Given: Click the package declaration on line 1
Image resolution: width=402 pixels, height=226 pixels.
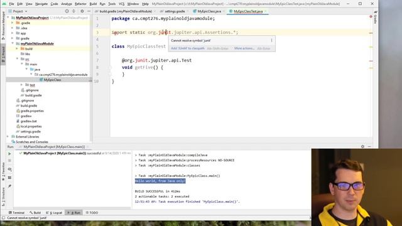Looking at the screenshot, I should 163,18.
